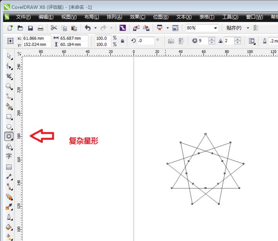The width and height of the screenshot is (278, 241).
Task: Click the object origin anchor grid
Action: [x=10, y=41]
